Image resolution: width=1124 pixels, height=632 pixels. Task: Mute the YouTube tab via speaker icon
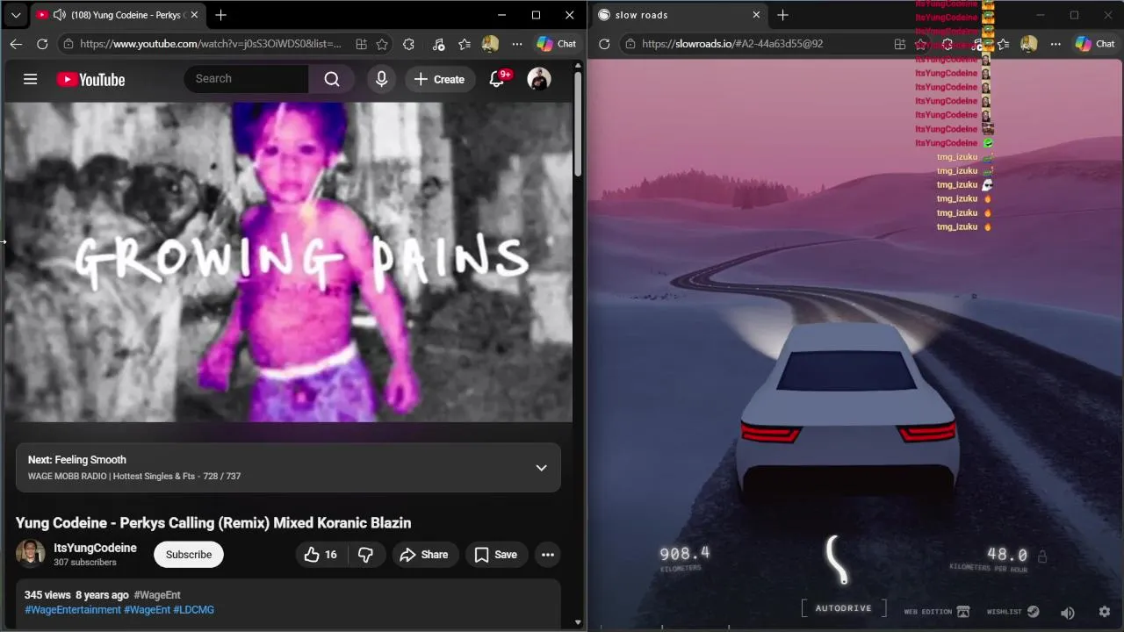pos(59,15)
